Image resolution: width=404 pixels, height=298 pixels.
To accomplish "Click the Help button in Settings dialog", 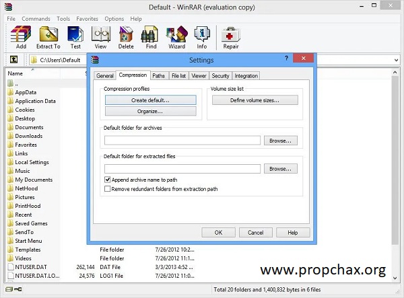I will (293, 233).
